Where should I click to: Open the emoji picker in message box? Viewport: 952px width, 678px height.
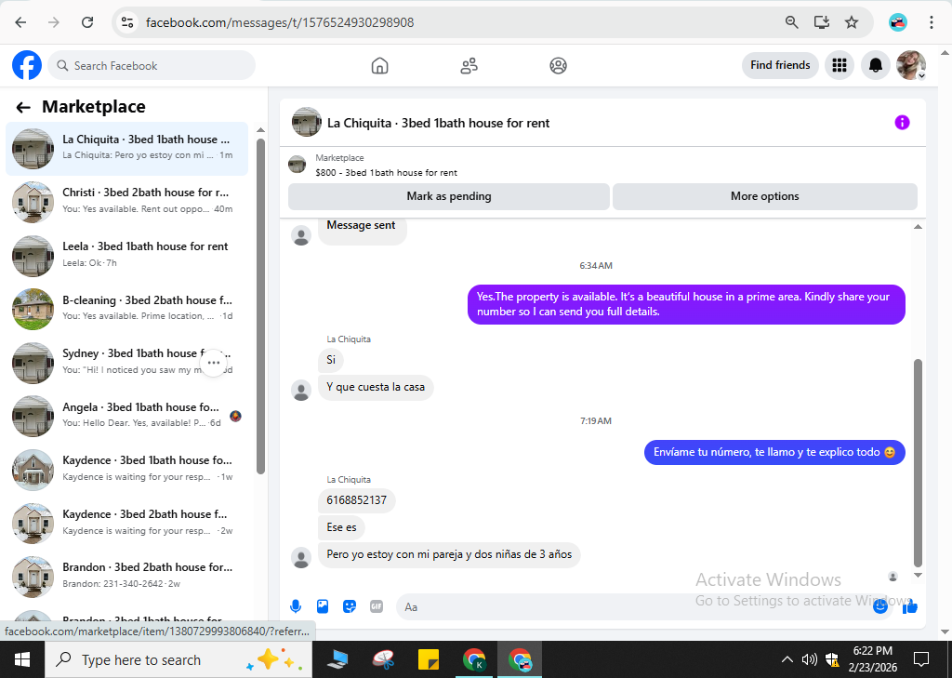[x=879, y=606]
